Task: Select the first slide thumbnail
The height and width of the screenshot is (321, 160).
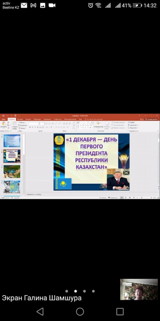Action: click(12, 141)
